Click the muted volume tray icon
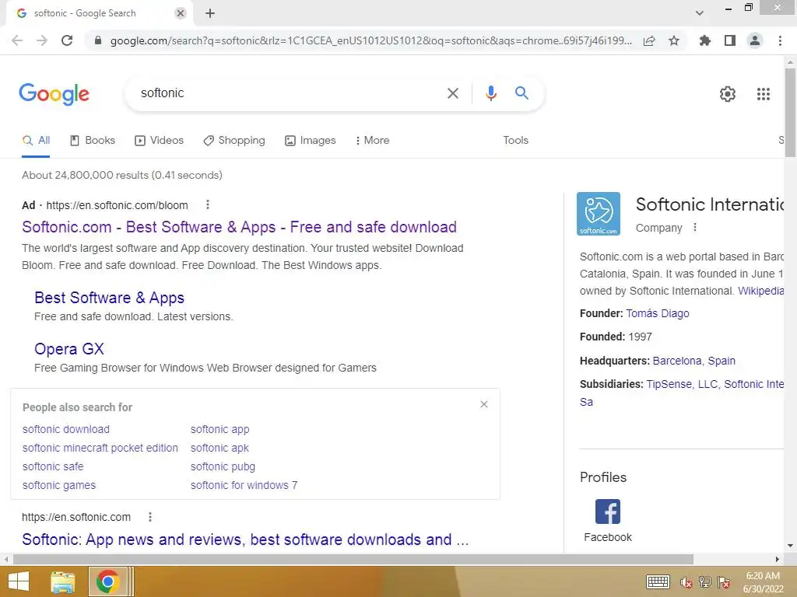This screenshot has height=597, width=797. point(686,582)
